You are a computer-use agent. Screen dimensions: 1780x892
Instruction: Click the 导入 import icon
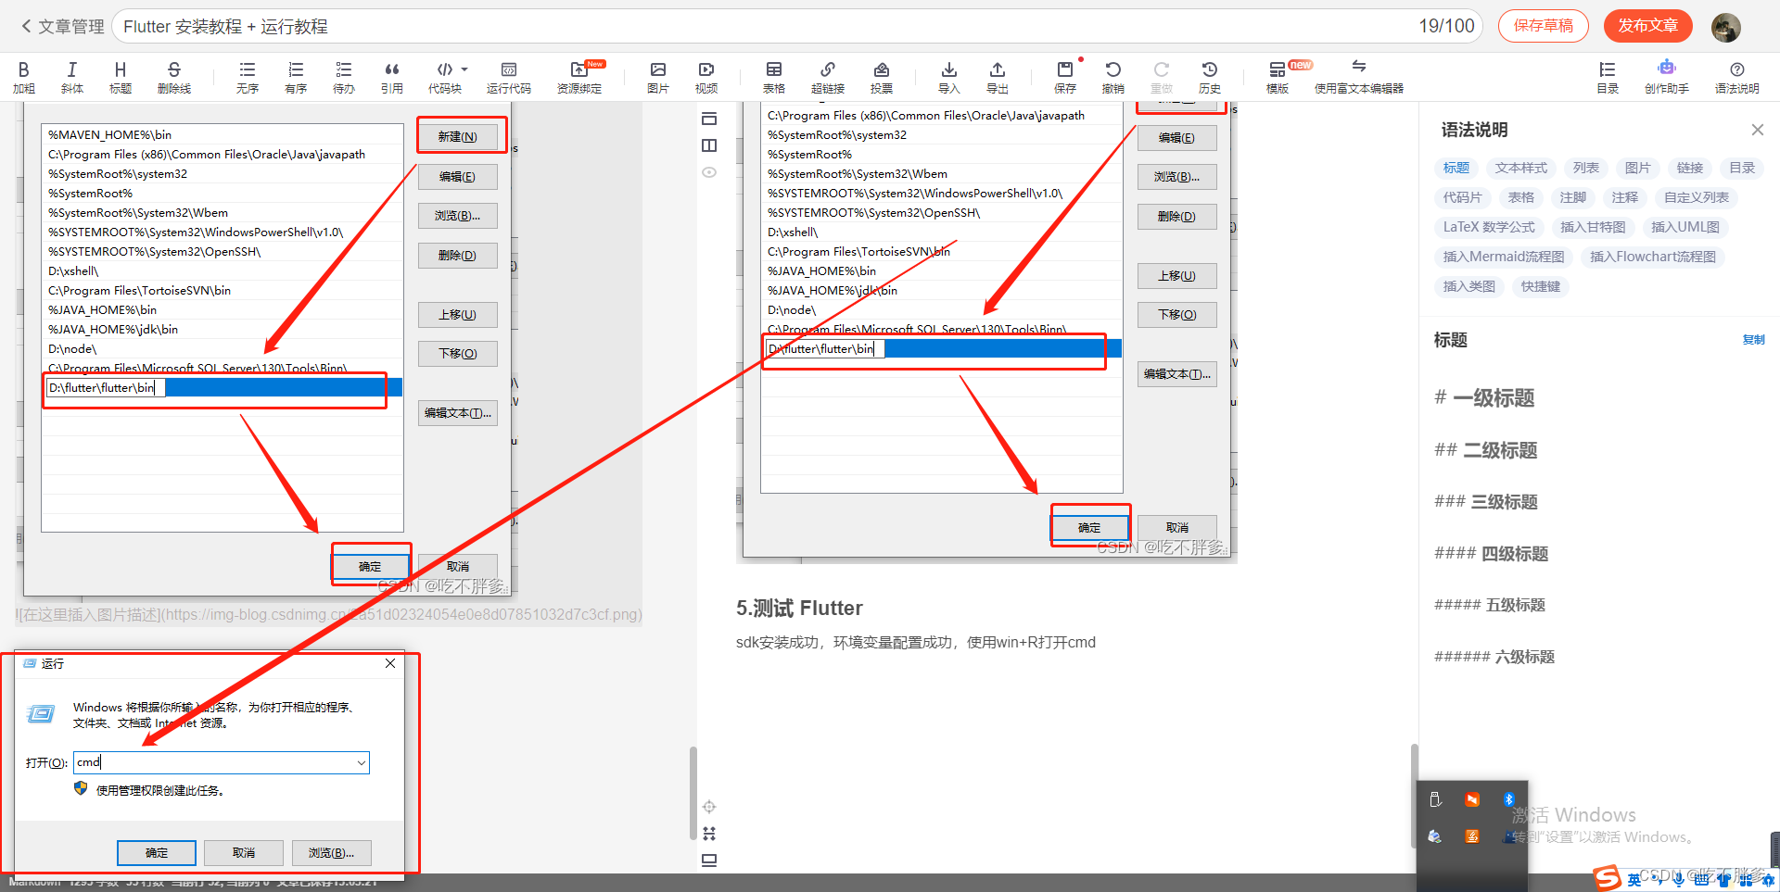(x=949, y=77)
